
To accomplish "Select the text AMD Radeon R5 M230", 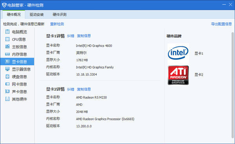I will tap(91, 97).
